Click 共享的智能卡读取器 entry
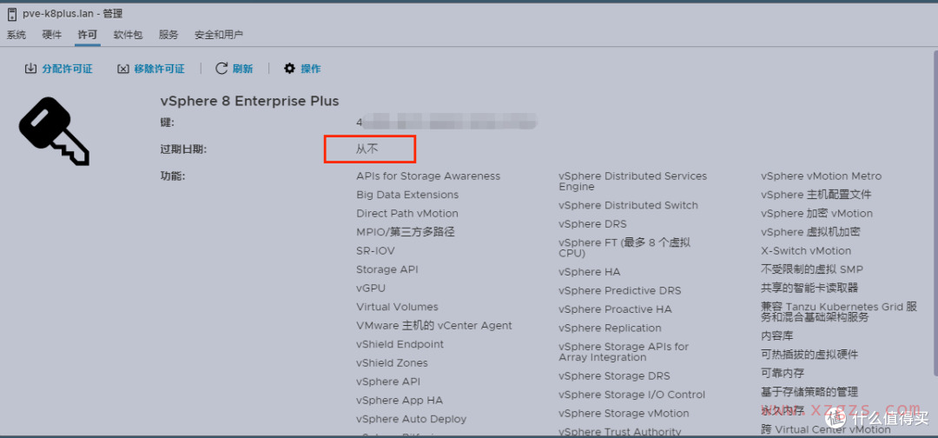Viewport: 938px width, 438px height. coord(809,288)
